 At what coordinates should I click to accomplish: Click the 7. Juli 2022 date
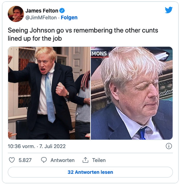point(53,146)
